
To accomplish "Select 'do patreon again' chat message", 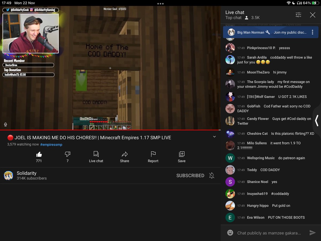I will [292, 158].
